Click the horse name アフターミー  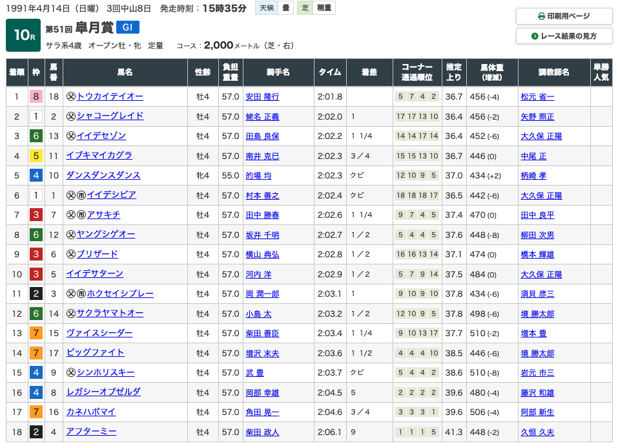coord(92,432)
